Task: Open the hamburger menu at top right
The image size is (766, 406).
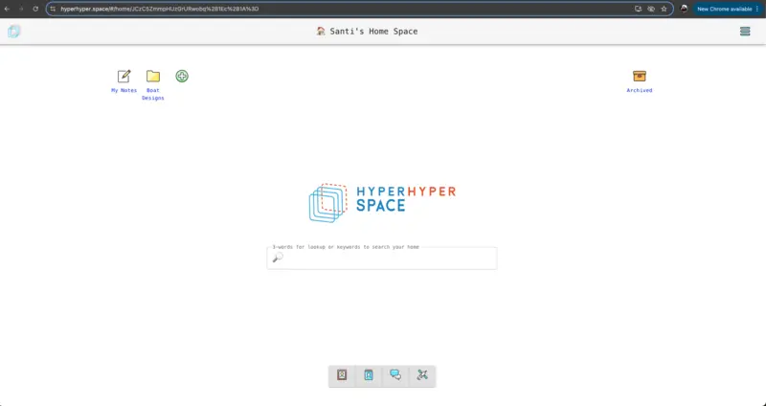Action: click(x=745, y=32)
